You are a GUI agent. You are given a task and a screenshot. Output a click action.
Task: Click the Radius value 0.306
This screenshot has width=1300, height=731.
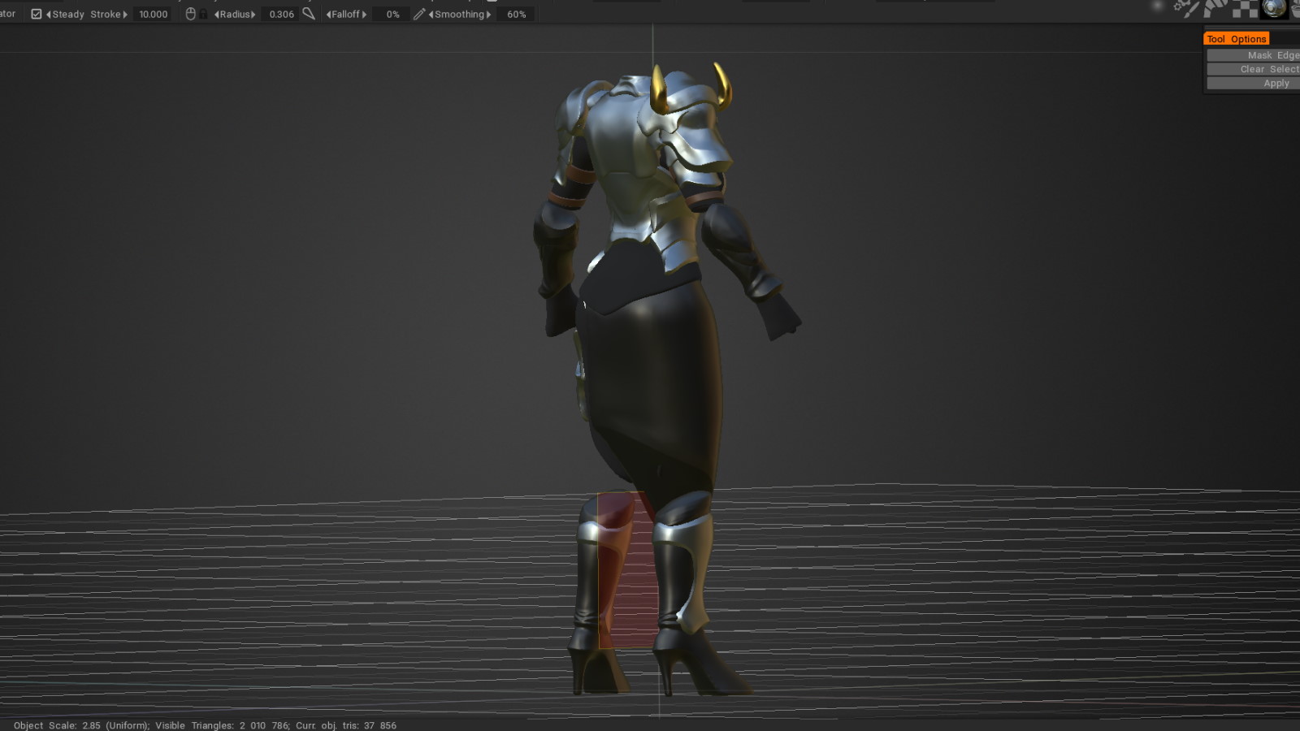281,14
